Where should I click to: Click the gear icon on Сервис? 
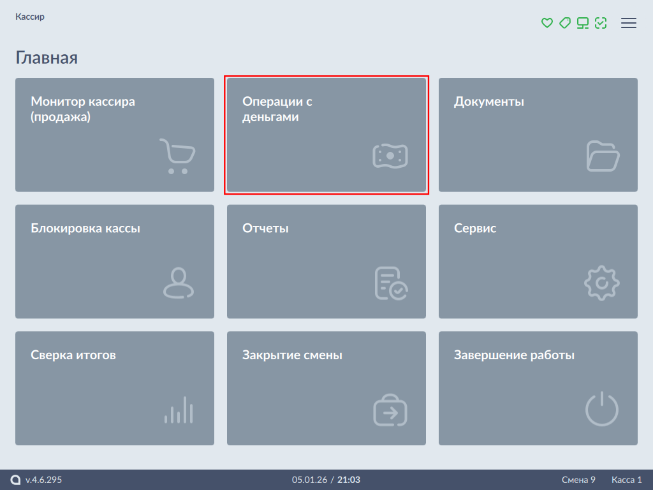[x=602, y=283]
